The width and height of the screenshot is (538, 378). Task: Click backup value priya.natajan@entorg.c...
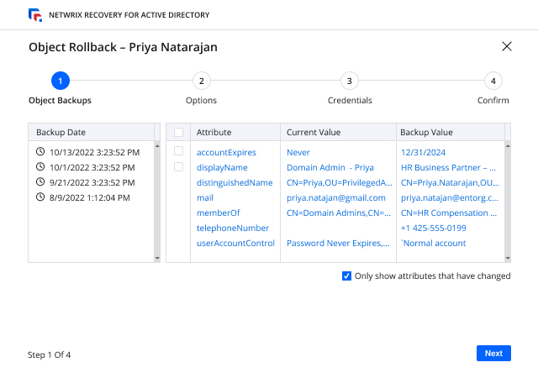tap(450, 197)
